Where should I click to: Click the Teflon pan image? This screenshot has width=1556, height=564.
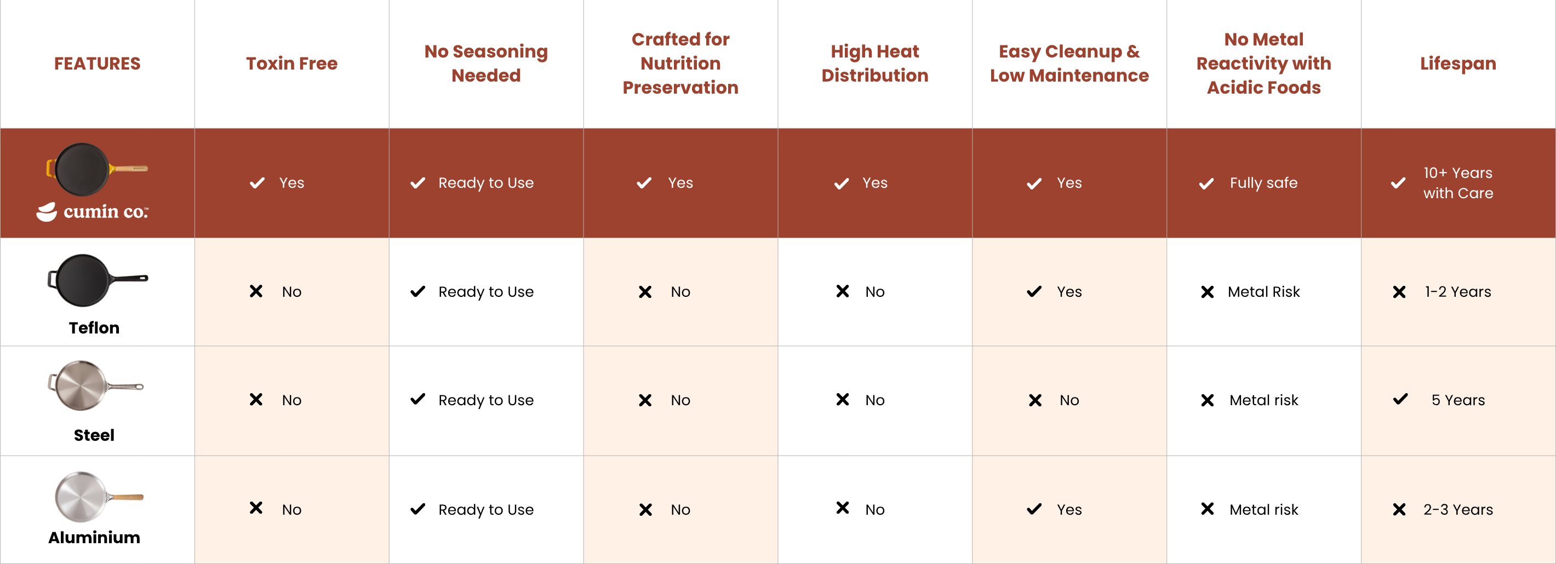[96, 280]
